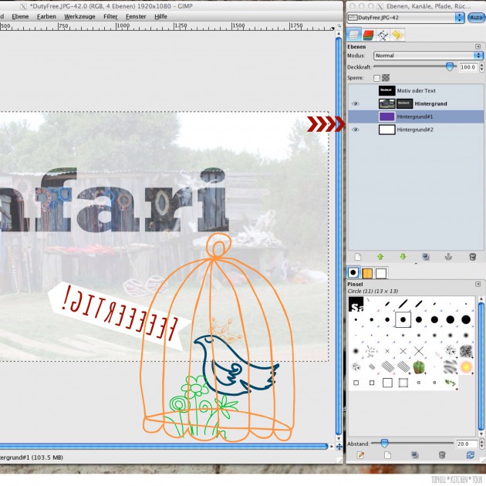Click canvas horizontal scroll right arrow
Image resolution: width=486 pixels, height=486 pixels.
point(332,447)
